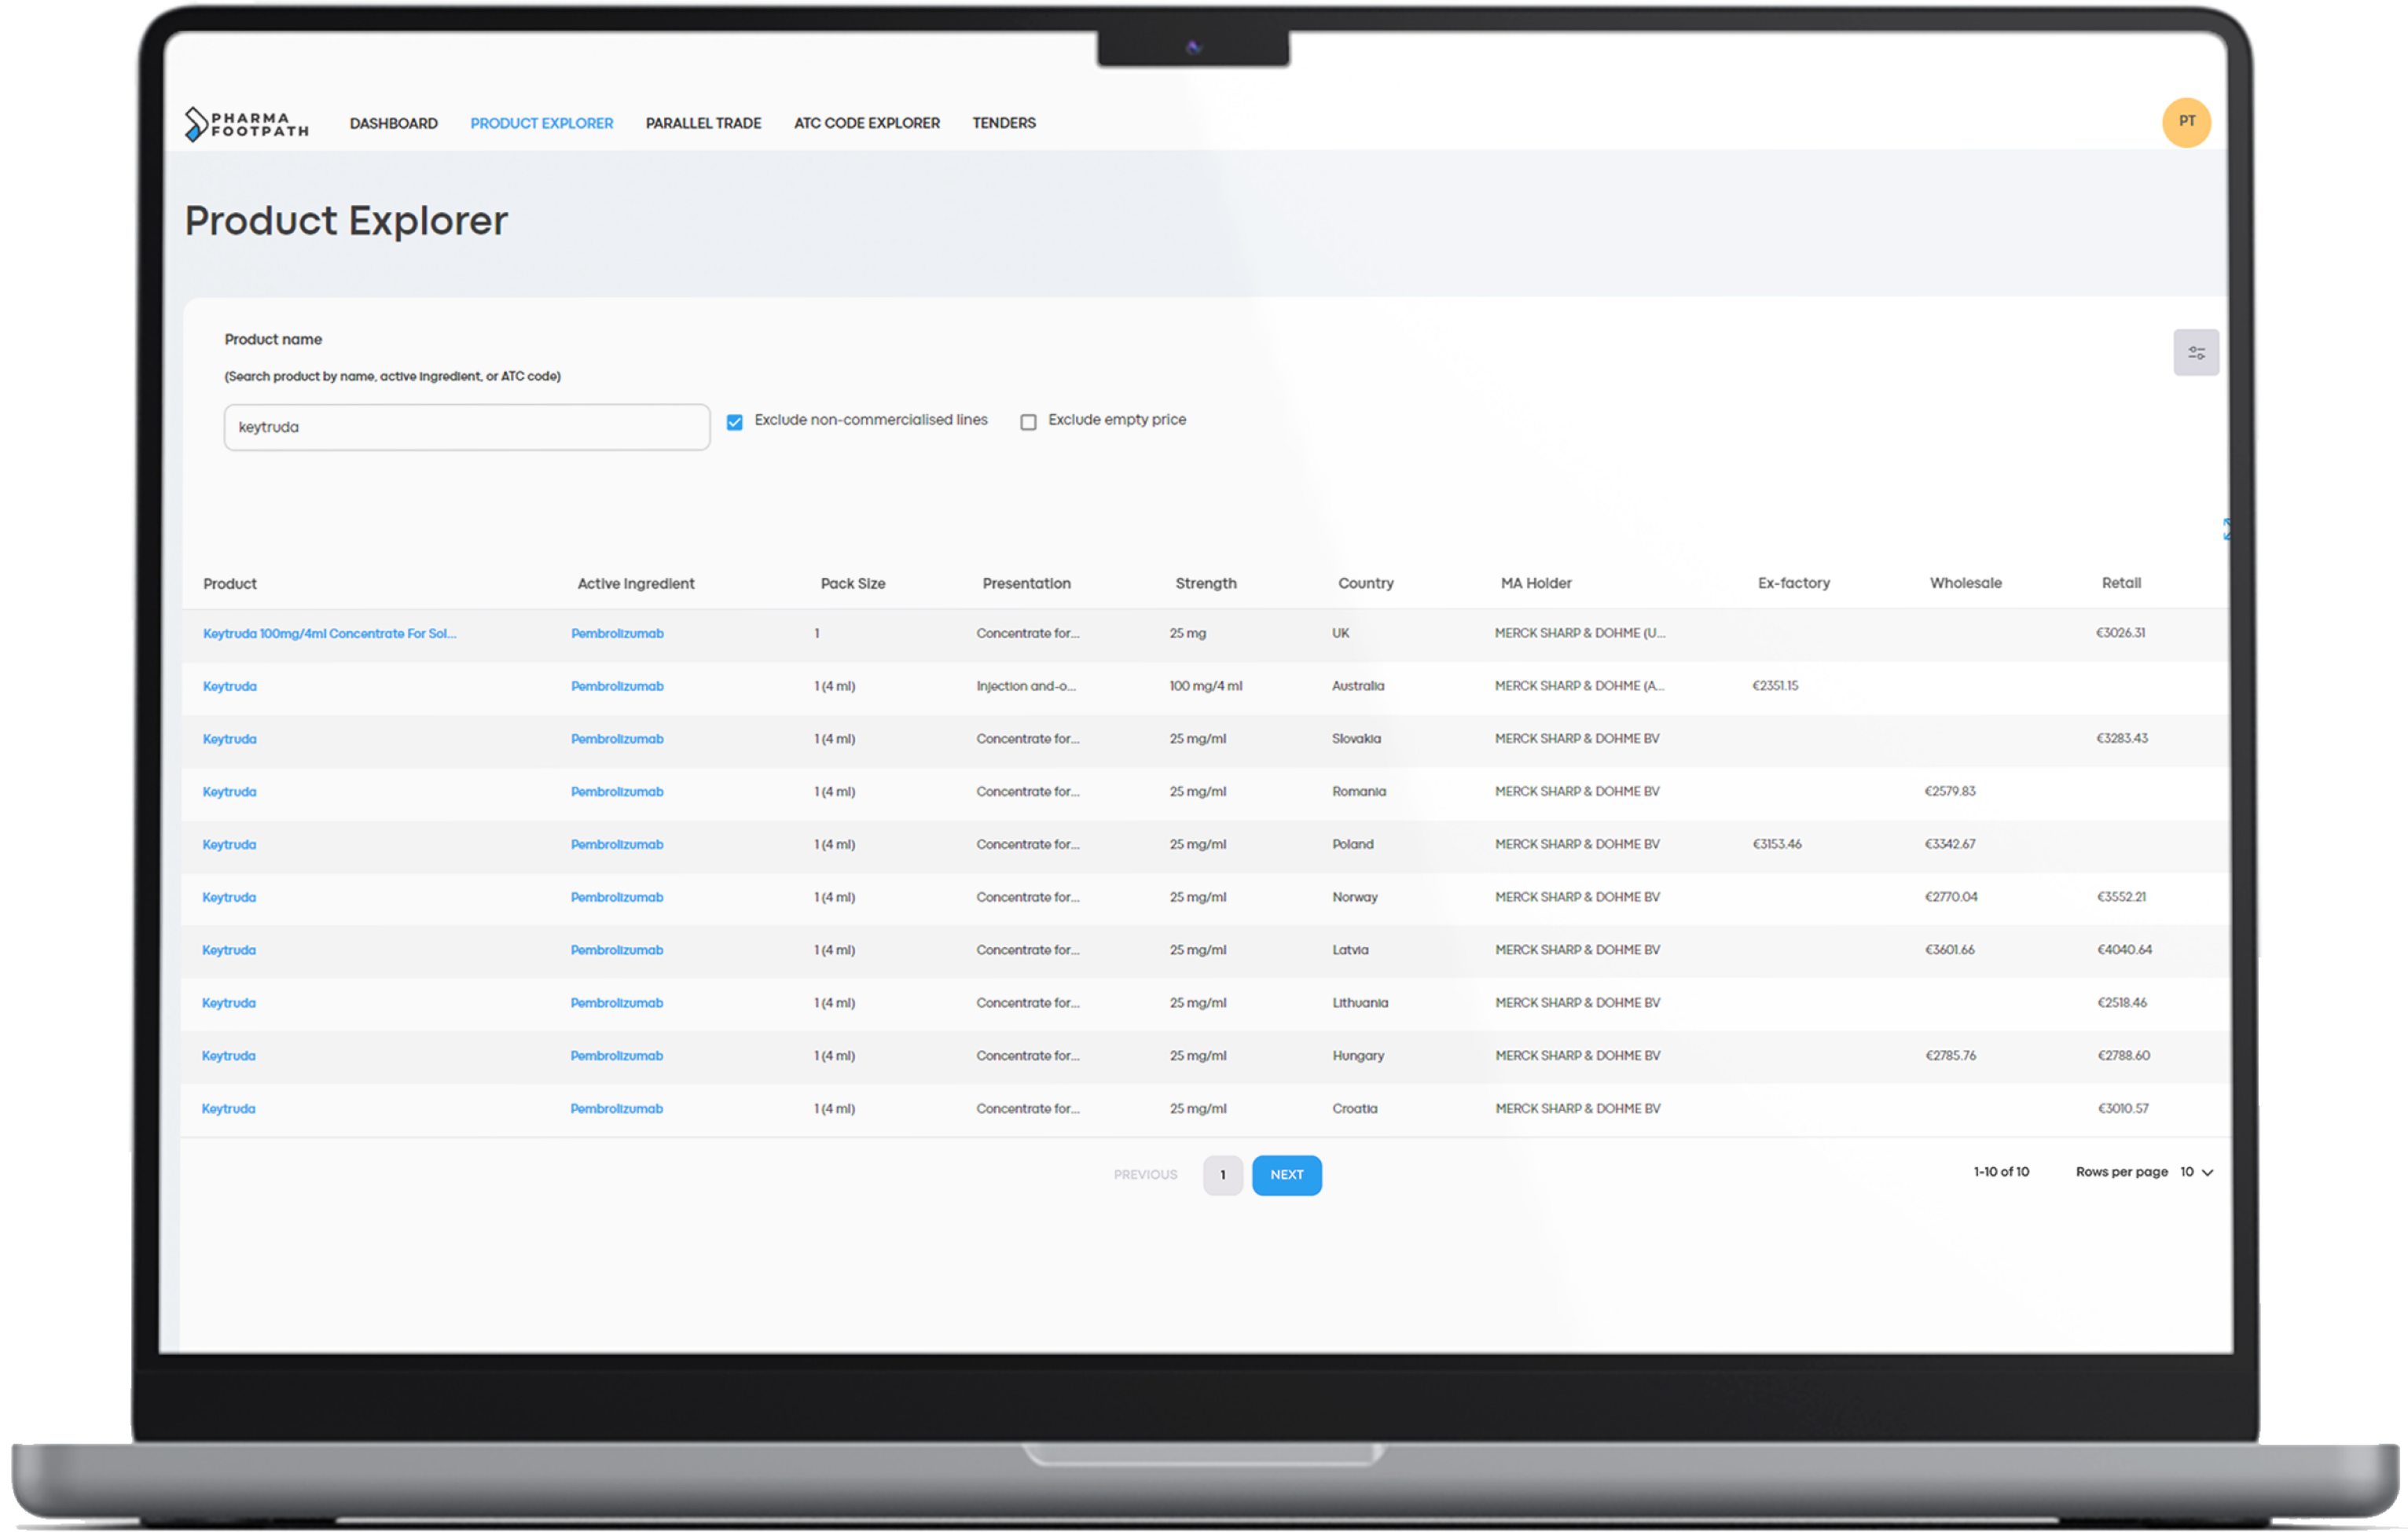Click the Hungary country cell
2408x1532 pixels.
pos(1358,1056)
